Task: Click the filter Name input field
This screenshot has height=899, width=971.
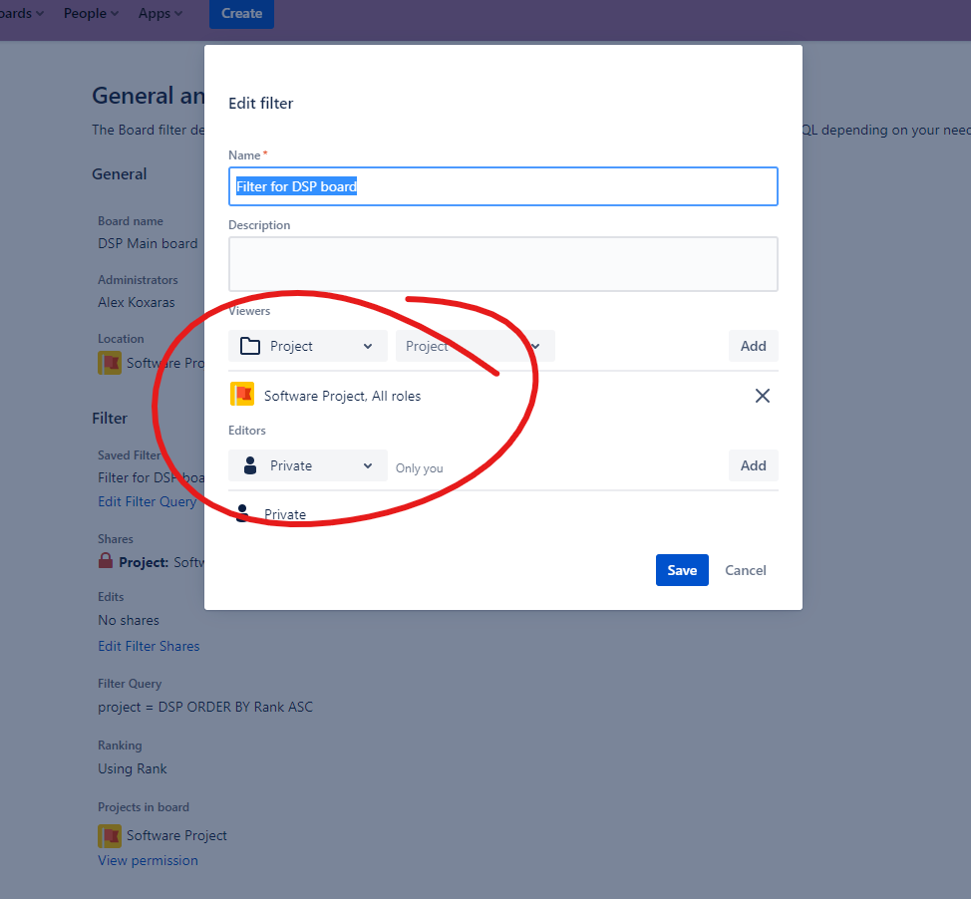Action: click(502, 186)
